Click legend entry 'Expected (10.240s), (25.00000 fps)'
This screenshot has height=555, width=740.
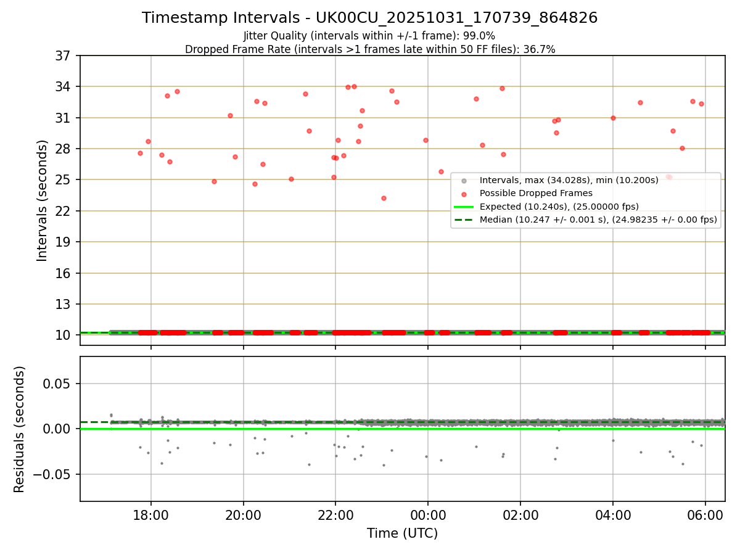click(559, 207)
